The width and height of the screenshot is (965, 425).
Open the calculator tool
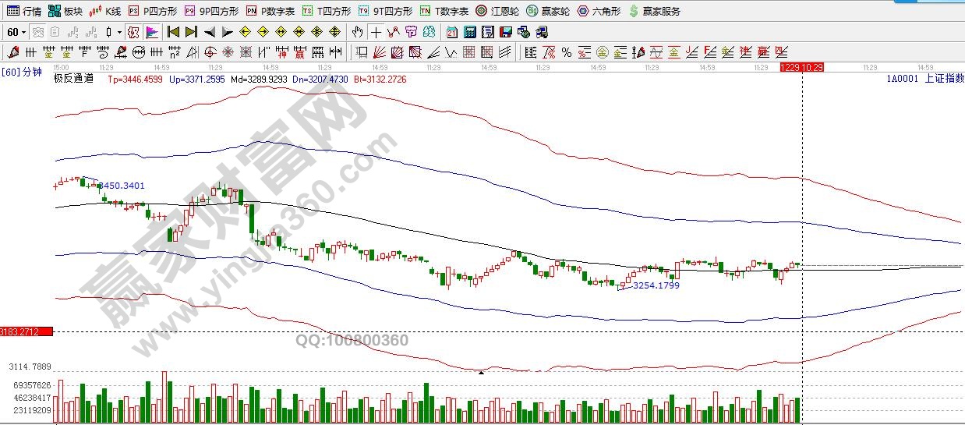[470, 32]
